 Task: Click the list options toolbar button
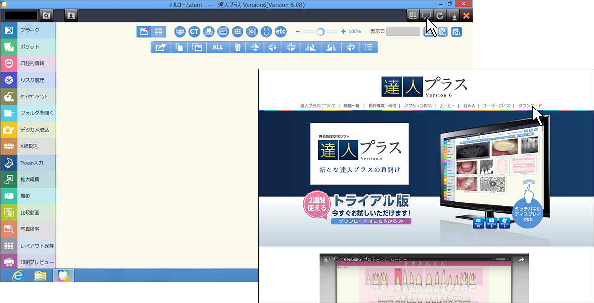click(x=369, y=47)
